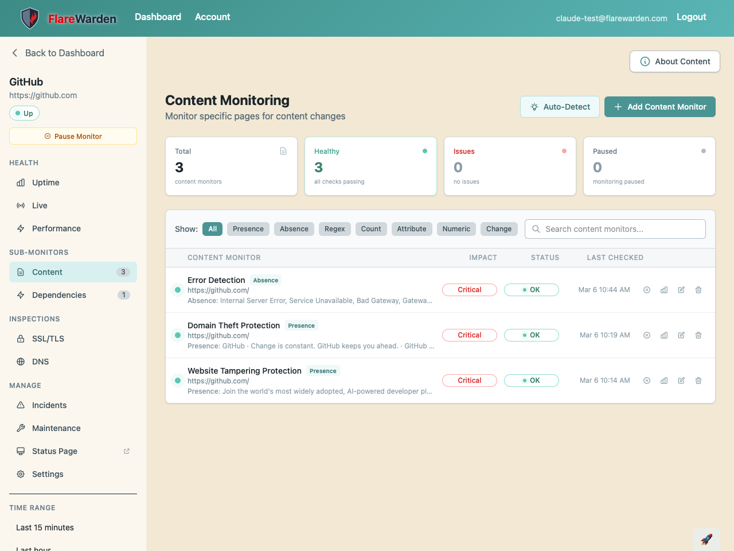The image size is (734, 551).
Task: Go back to Dashboard via chevron
Action: 15,53
